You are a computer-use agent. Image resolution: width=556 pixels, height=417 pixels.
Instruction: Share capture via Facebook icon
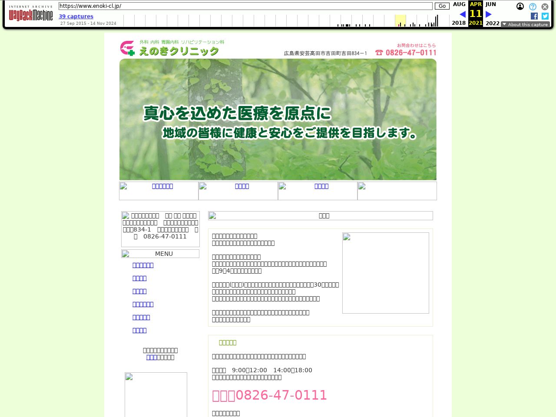click(534, 16)
